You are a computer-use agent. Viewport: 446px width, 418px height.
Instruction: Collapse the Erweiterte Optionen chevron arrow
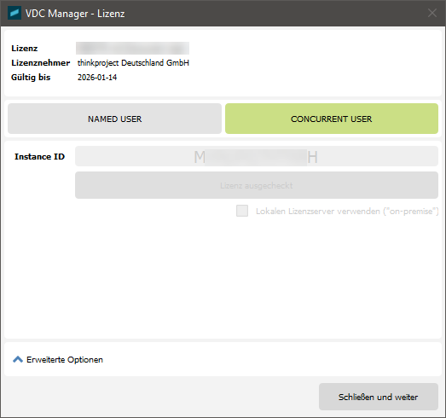coord(18,359)
